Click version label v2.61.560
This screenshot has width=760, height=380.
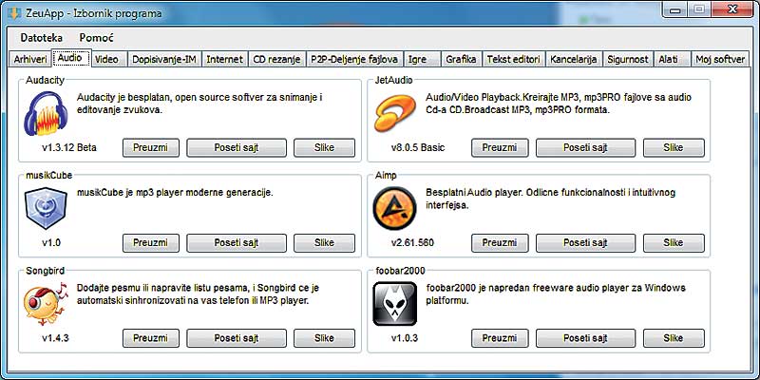pyautogui.click(x=412, y=242)
